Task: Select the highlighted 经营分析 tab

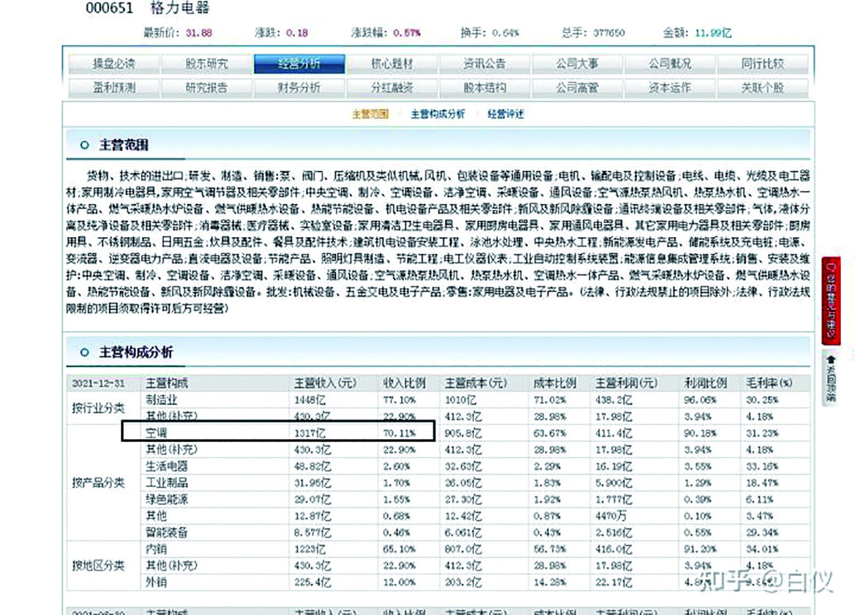Action: coord(299,63)
